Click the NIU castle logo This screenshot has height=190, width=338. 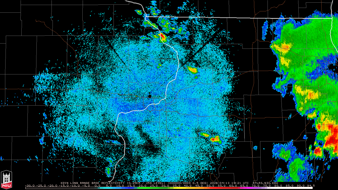[x=6, y=180]
